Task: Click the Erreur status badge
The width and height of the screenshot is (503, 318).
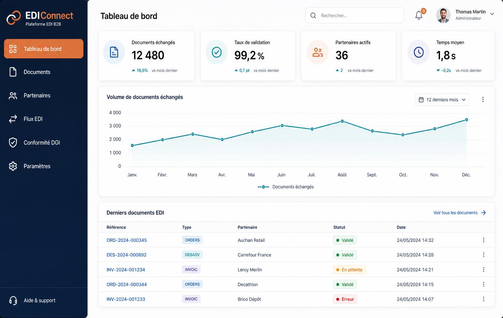Action: (345, 299)
